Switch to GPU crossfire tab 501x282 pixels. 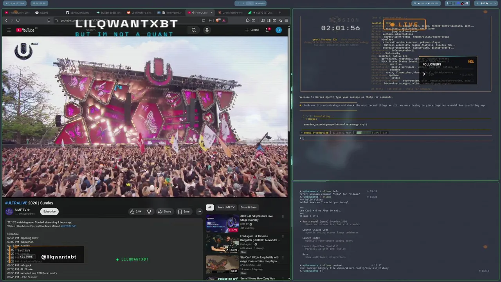(230, 13)
